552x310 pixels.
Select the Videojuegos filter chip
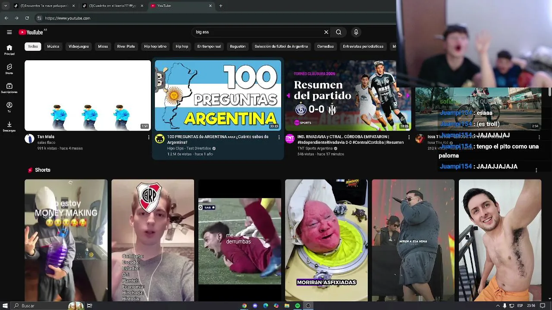(x=78, y=46)
